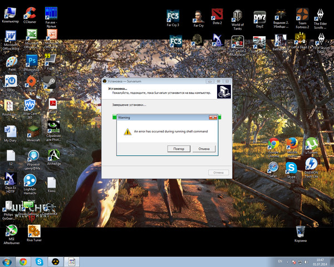Show hidden tray icons arrow

click(x=287, y=262)
